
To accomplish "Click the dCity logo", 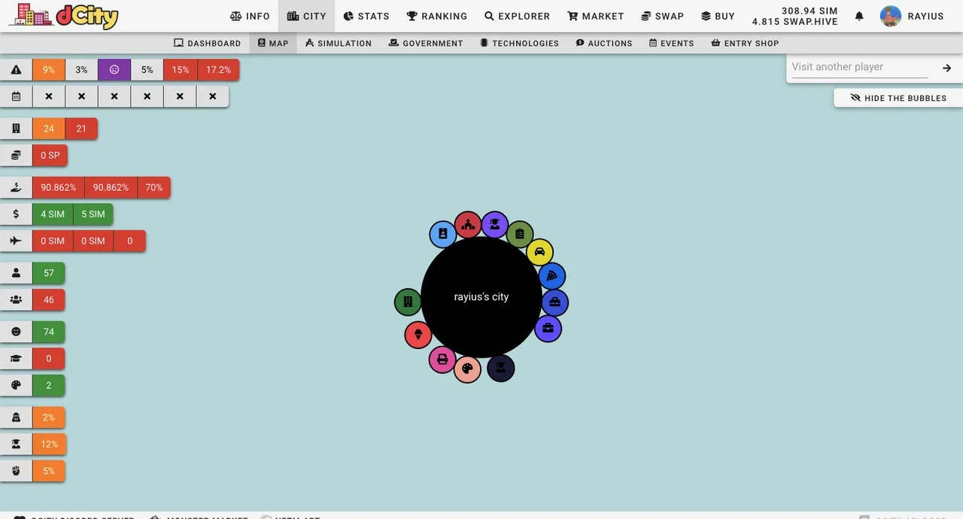I will click(x=64, y=15).
